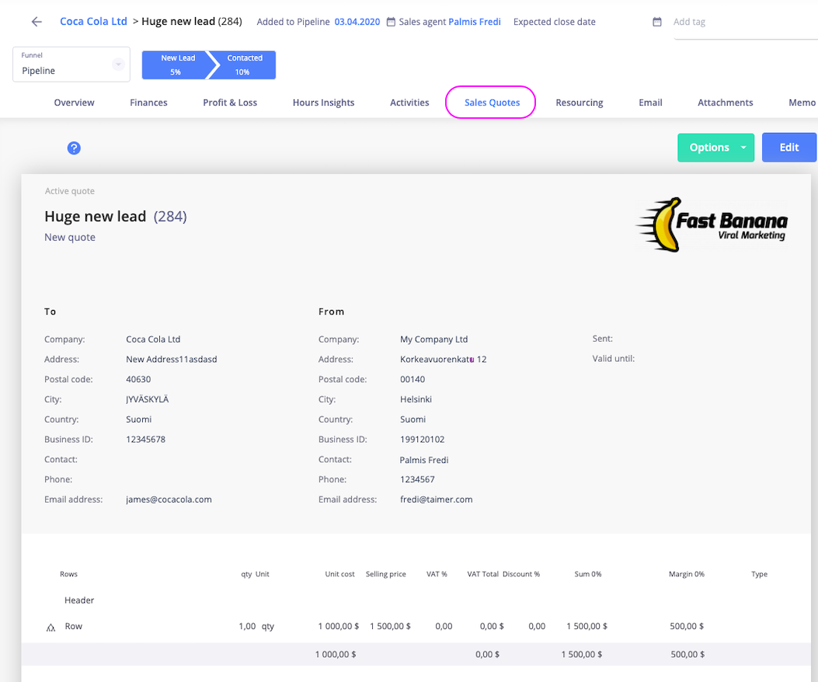818x682 pixels.
Task: Open the Coca Cola Ltd breadcrumb link
Action: point(93,22)
